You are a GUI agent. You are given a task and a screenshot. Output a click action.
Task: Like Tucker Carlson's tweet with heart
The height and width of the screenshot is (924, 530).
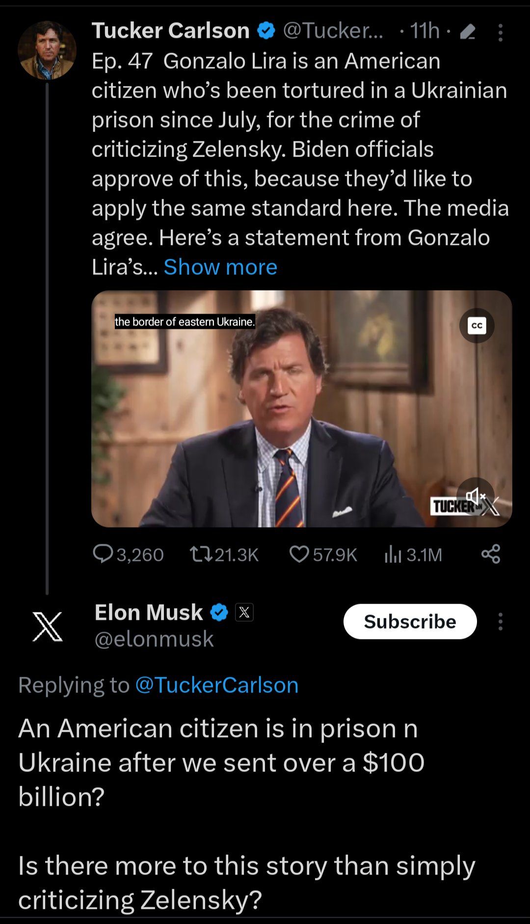pyautogui.click(x=299, y=554)
